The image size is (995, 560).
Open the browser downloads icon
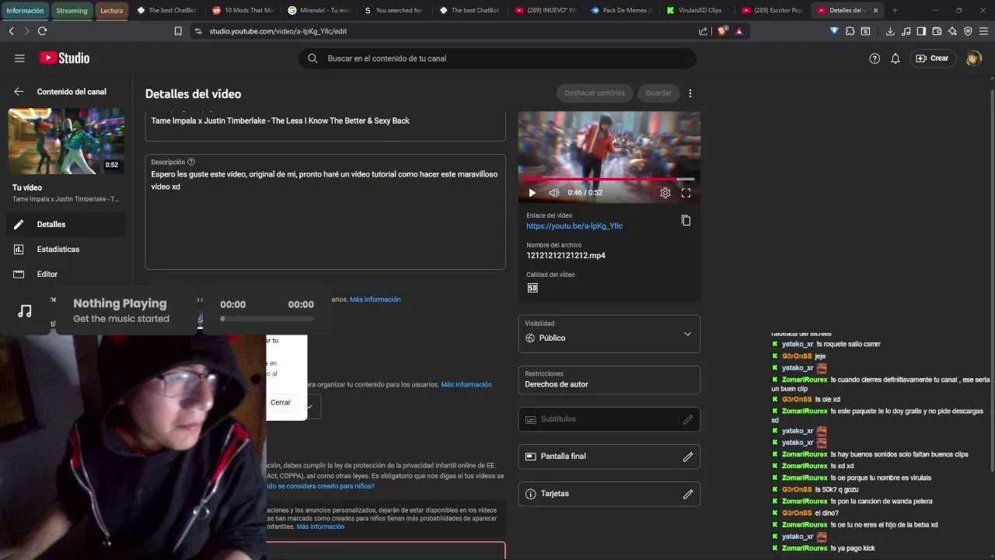point(890,31)
